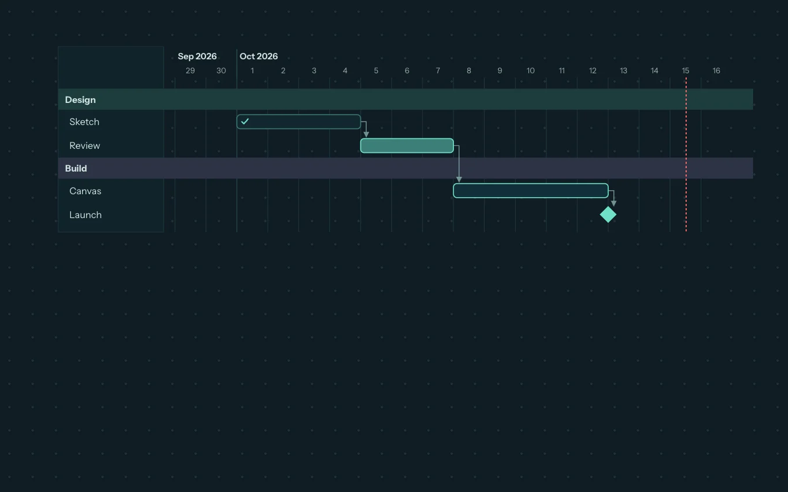Select the Launch milestone diamond
This screenshot has height=492, width=788.
coord(608,215)
